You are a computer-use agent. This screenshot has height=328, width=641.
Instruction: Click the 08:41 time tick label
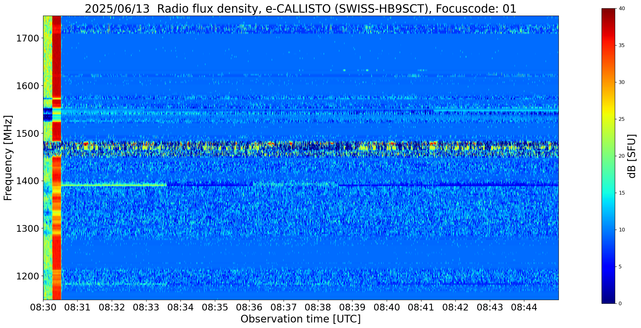point(421,307)
